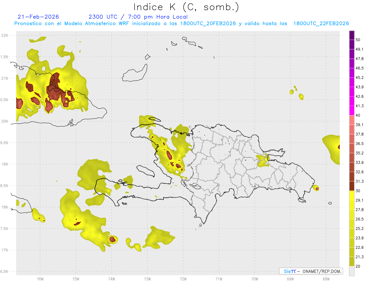Click legend value "21.3"
Viewport: 366px width, 283px height.
click(x=360, y=257)
